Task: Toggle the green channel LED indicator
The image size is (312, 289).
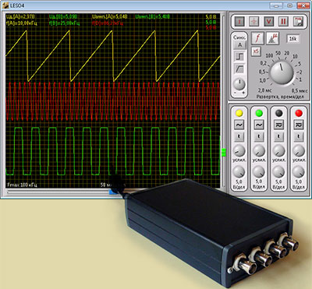Action: coord(259,113)
